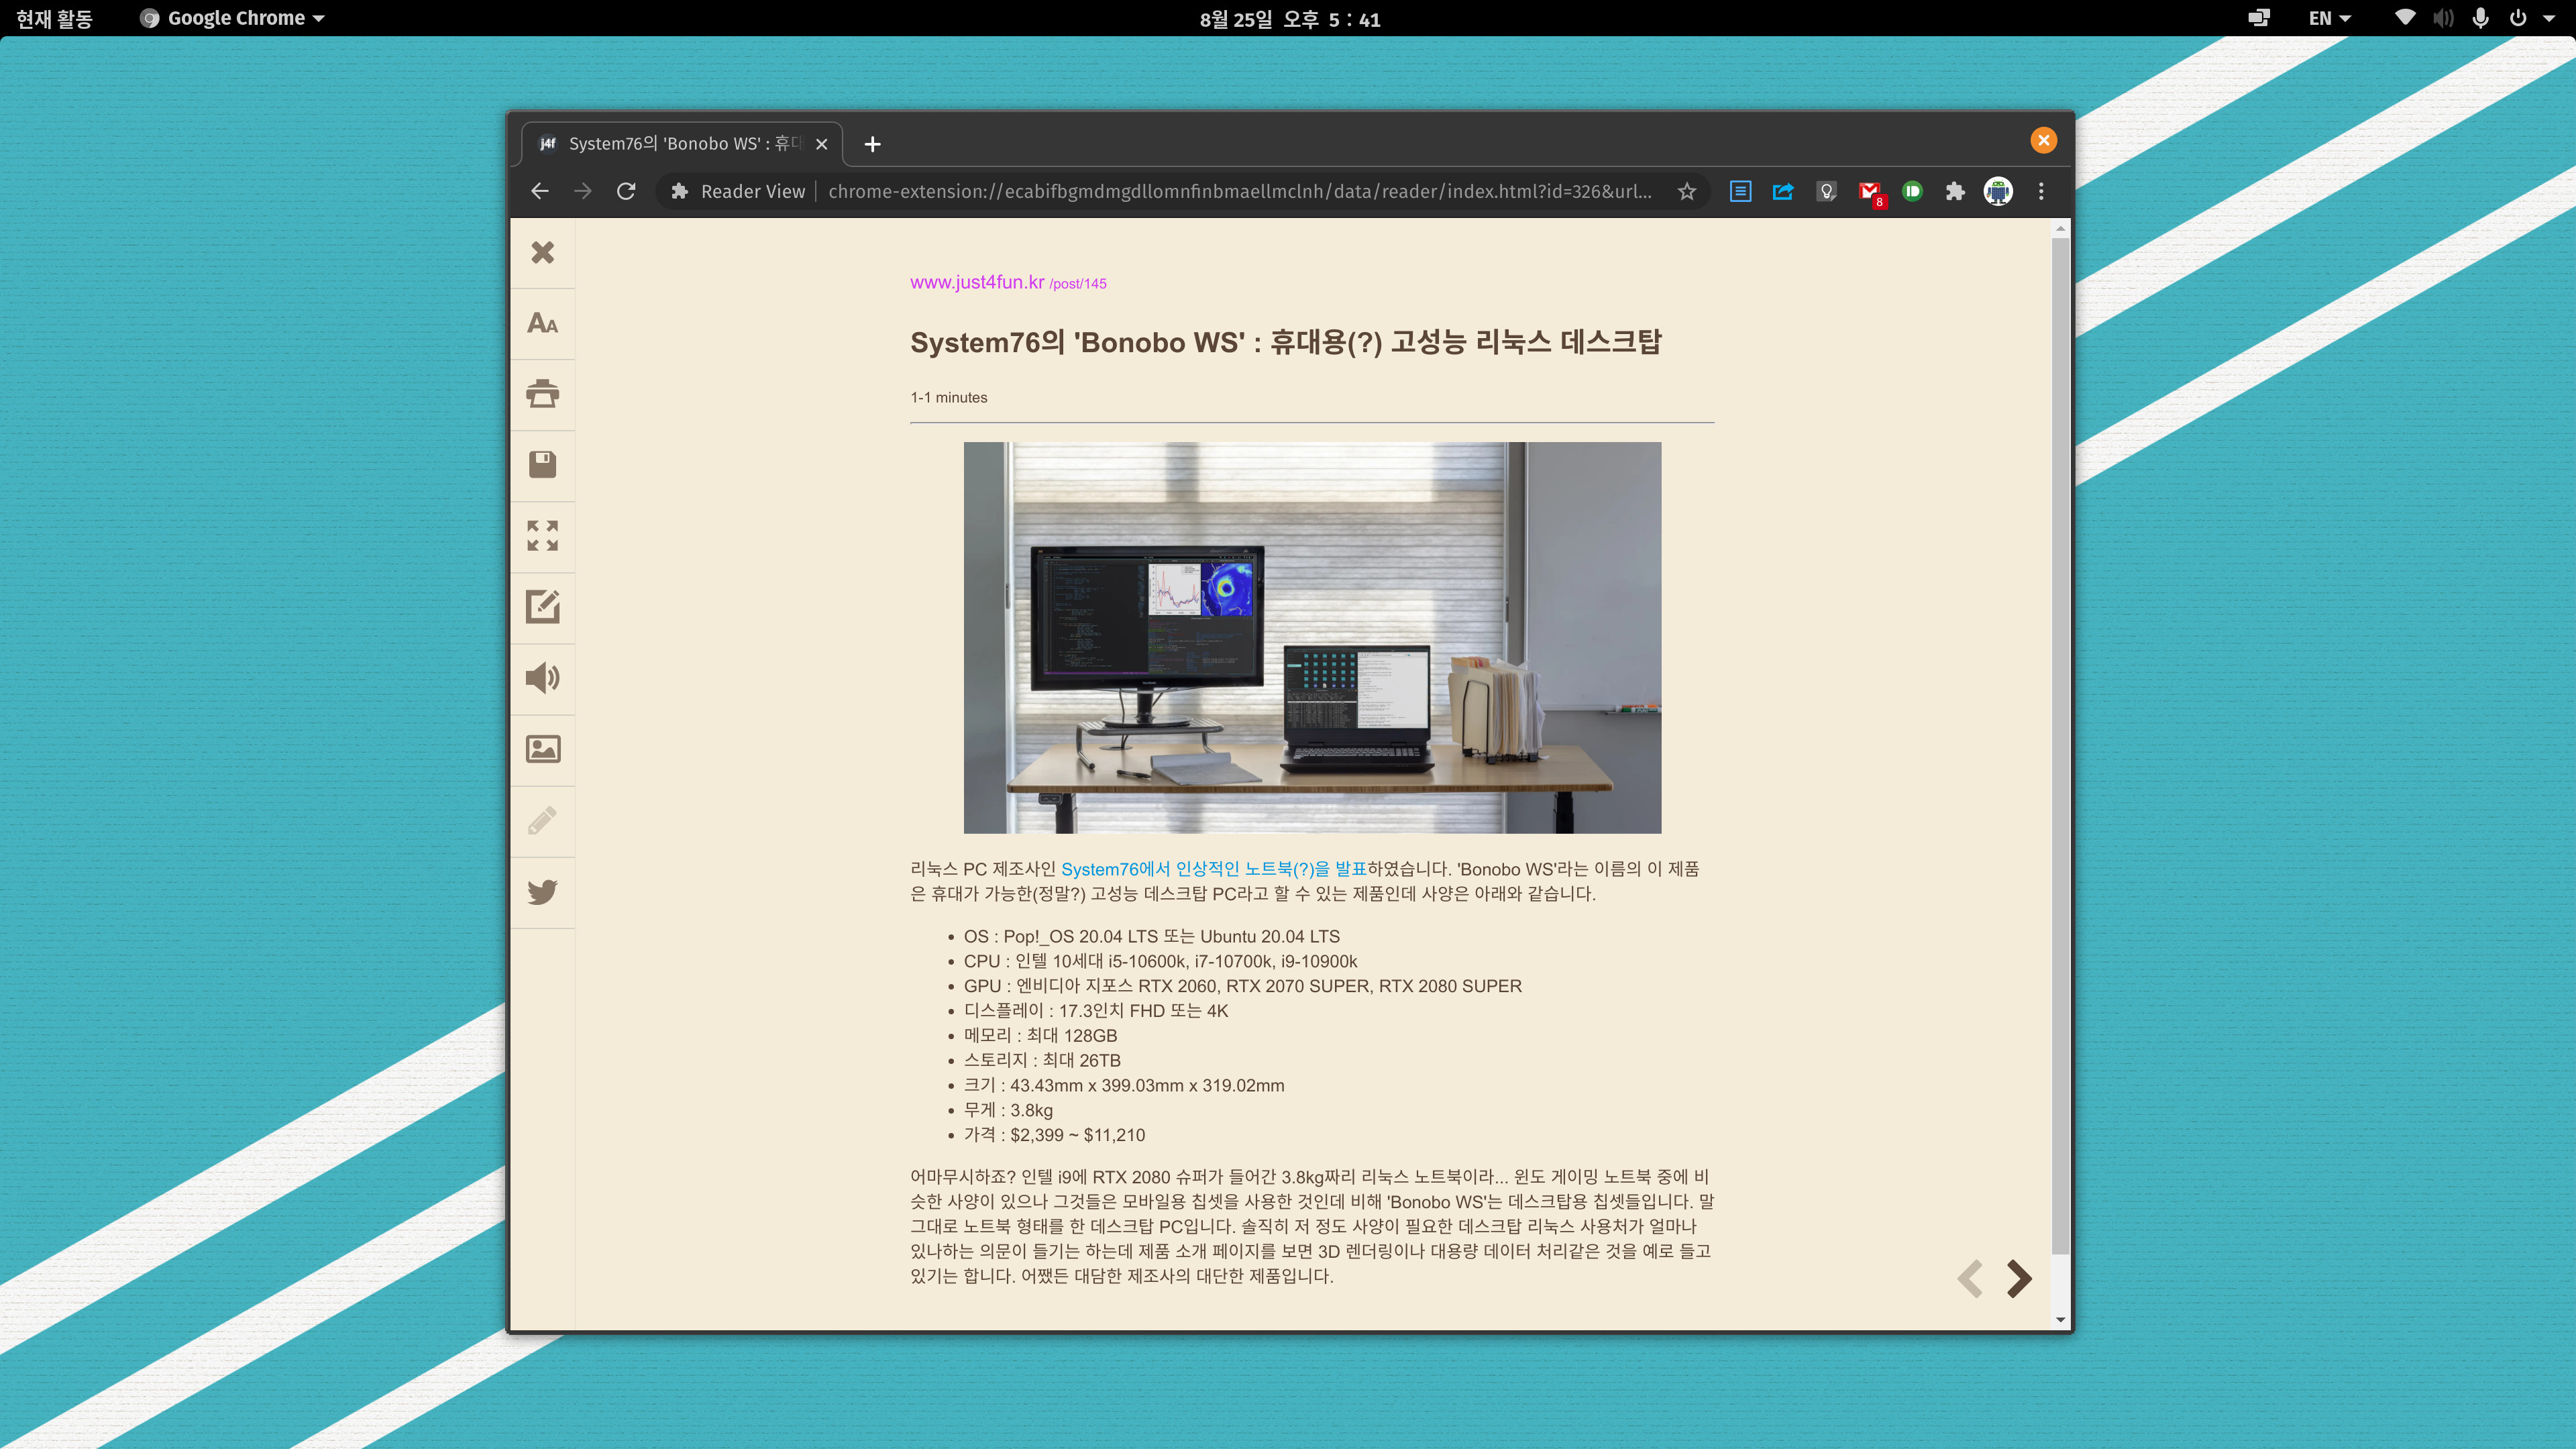Save the article with the floppy disk icon
The width and height of the screenshot is (2576, 1449).
click(543, 465)
